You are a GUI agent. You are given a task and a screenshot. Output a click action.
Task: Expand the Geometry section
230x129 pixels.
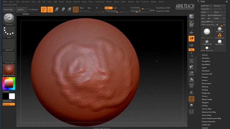[206, 58]
